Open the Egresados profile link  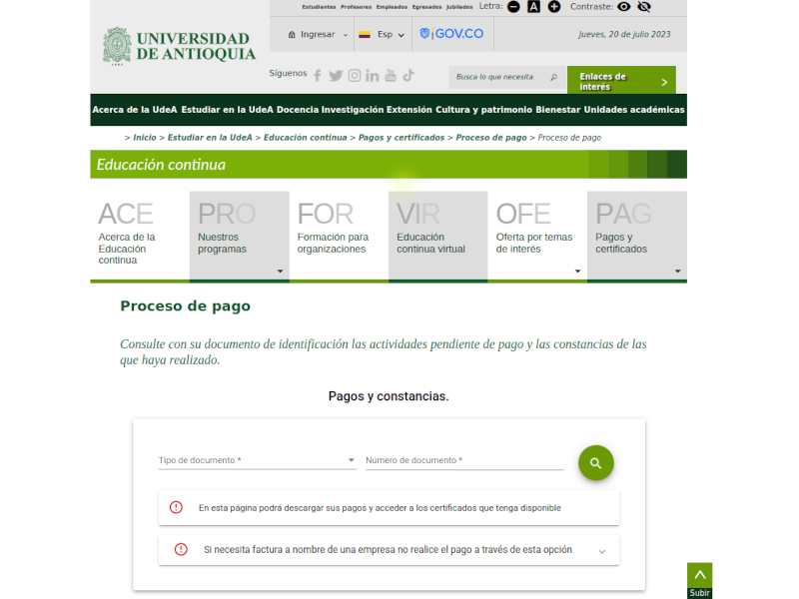(427, 7)
